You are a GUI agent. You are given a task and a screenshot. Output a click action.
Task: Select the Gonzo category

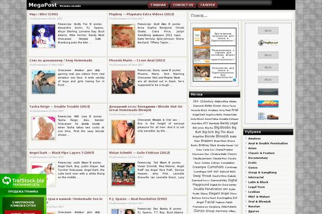[x=253, y=167]
